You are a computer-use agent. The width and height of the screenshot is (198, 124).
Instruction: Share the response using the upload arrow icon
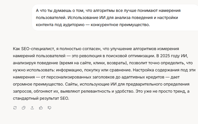pyautogui.click(x=32, y=108)
